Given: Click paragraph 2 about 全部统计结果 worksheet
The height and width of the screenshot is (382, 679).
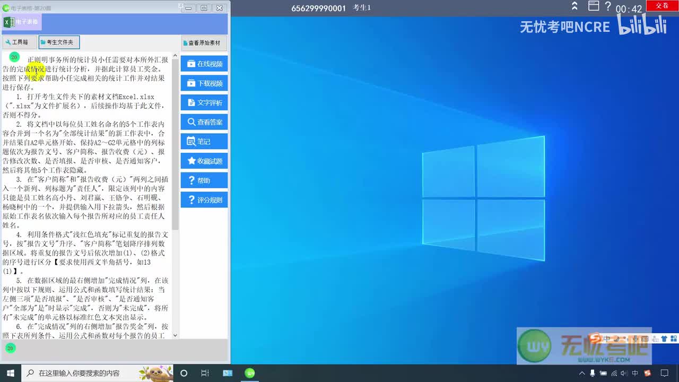Looking at the screenshot, I should point(84,147).
